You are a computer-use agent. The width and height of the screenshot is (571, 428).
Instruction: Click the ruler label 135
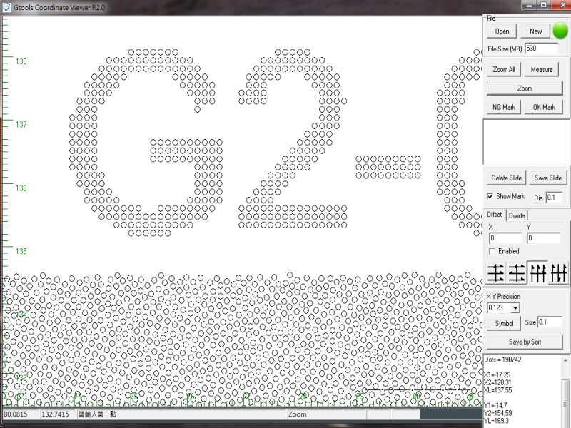point(21,251)
